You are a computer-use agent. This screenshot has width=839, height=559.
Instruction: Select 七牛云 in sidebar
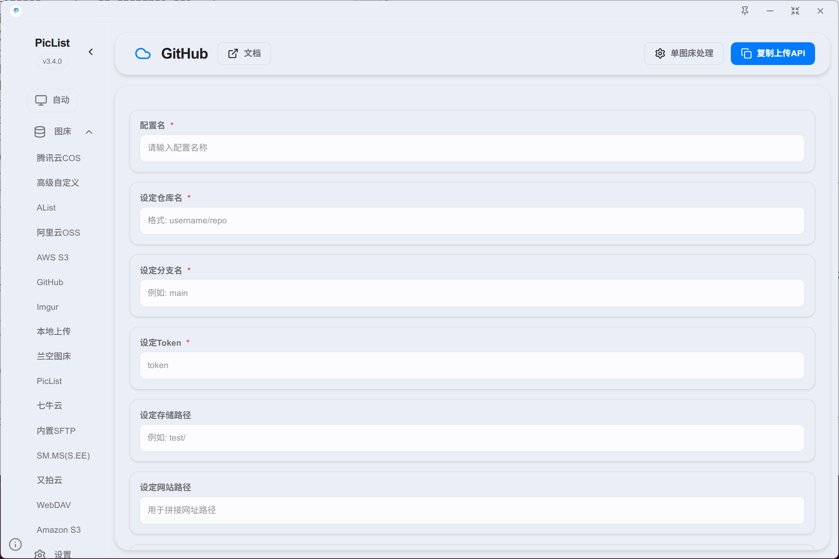pyautogui.click(x=49, y=406)
